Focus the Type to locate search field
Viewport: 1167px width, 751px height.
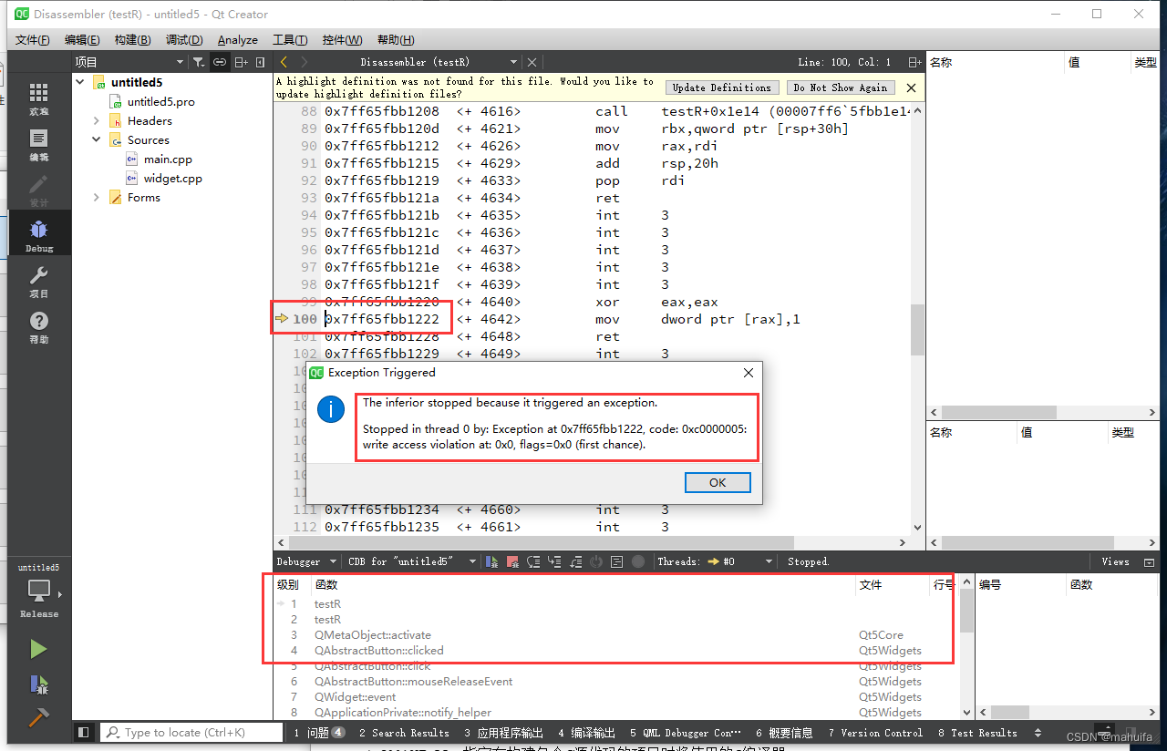click(192, 732)
